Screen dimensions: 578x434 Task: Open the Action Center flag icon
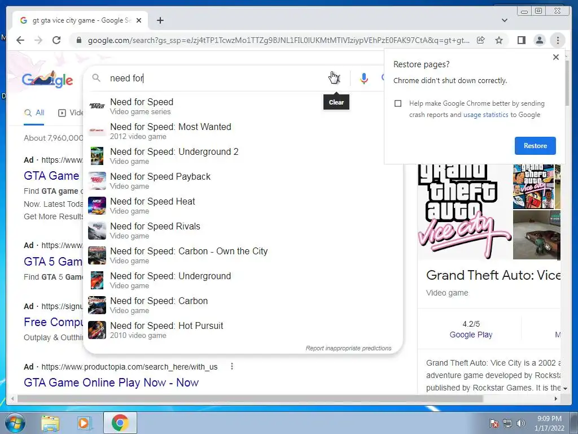pyautogui.click(x=493, y=423)
